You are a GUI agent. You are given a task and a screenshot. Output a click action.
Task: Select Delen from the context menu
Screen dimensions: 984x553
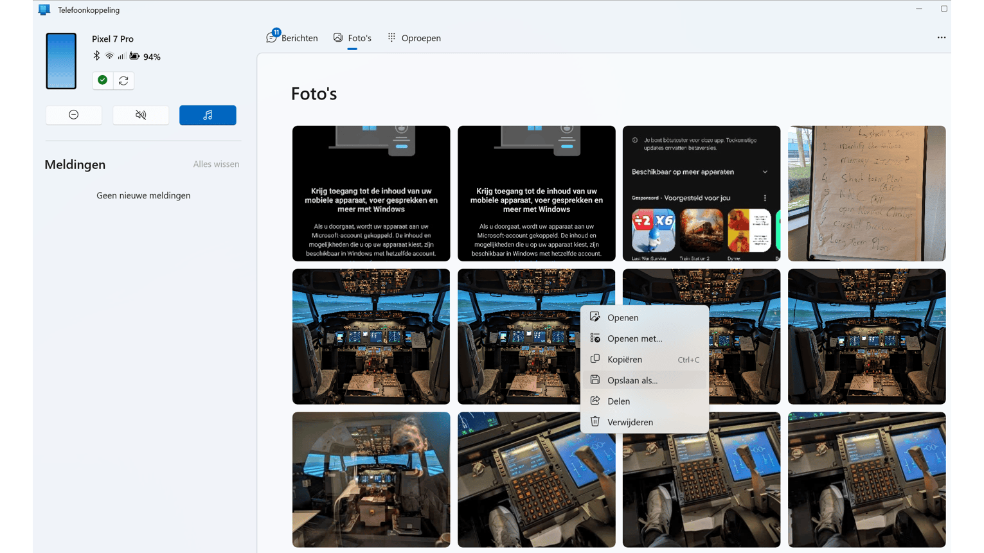pyautogui.click(x=645, y=401)
